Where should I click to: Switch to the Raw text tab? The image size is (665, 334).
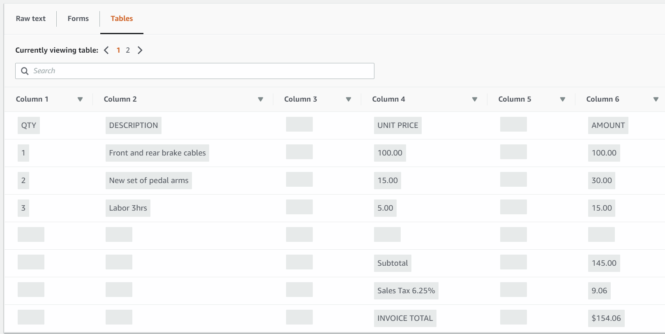click(31, 19)
